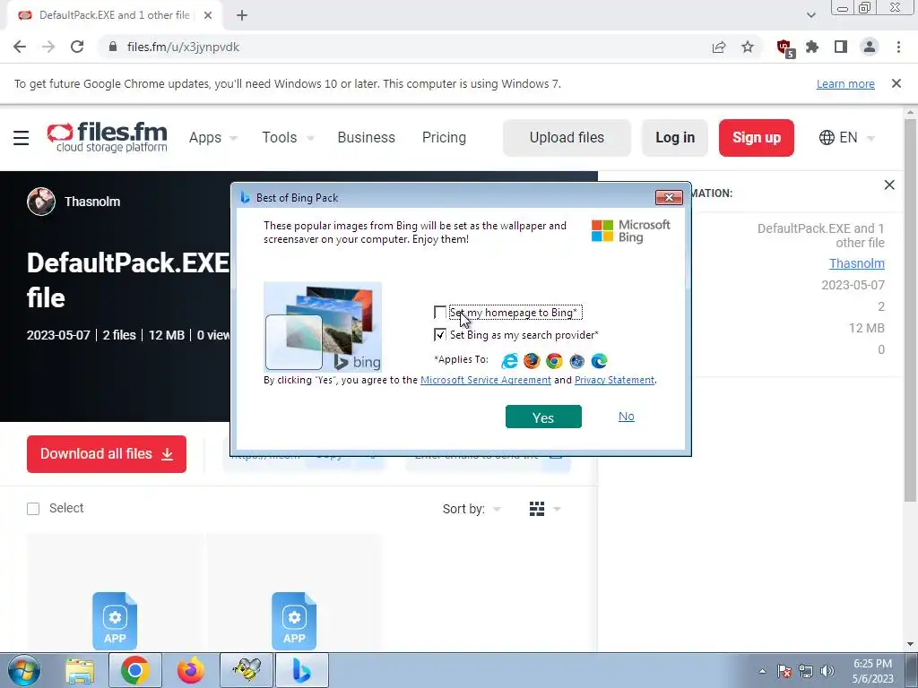Uncheck Set Bing as my search provider
The width and height of the screenshot is (918, 688).
(x=439, y=335)
